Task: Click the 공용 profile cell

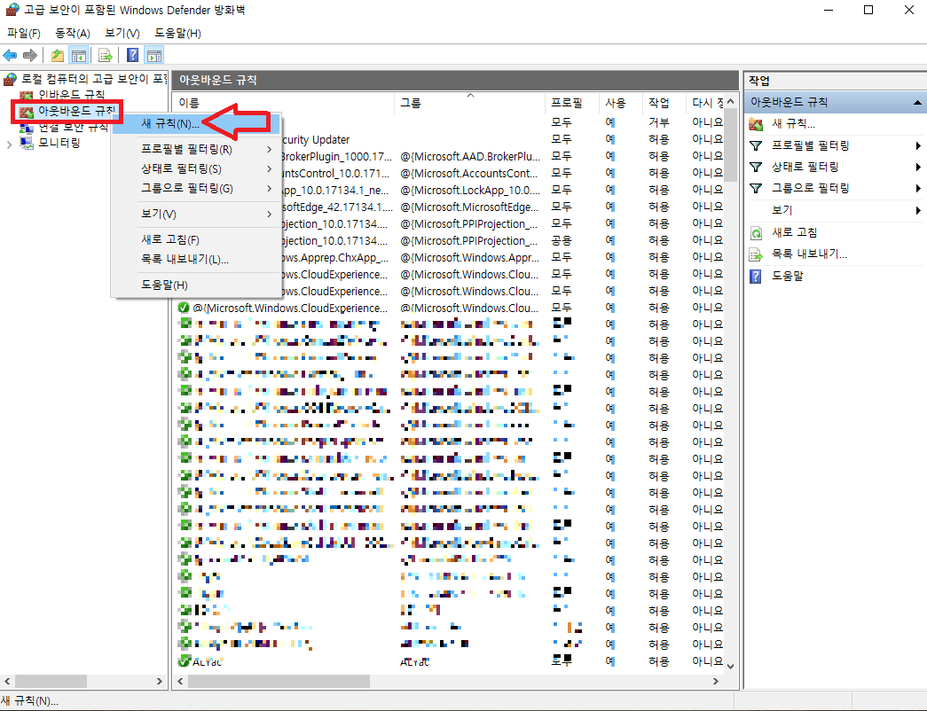Action: click(x=562, y=240)
